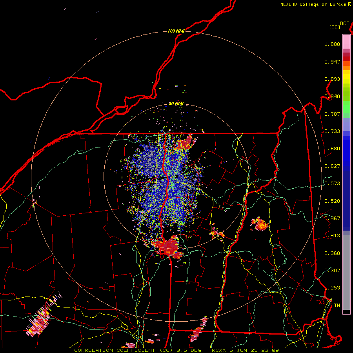This screenshot has width=353, height=353.
Task: Select the 0.787 scale value
Action: coord(332,114)
